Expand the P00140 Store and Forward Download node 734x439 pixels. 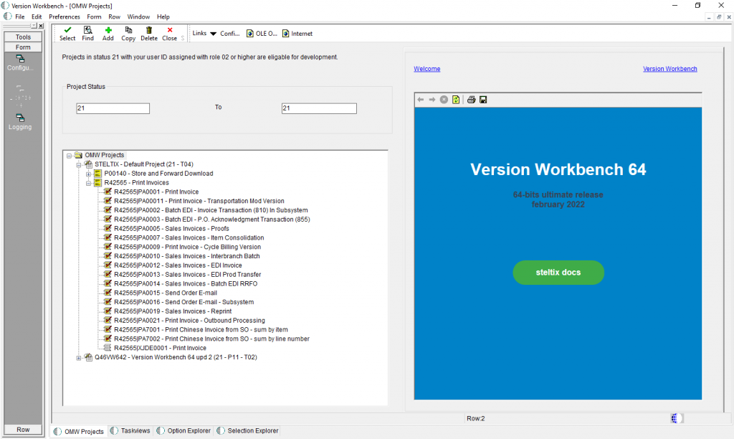(87, 173)
